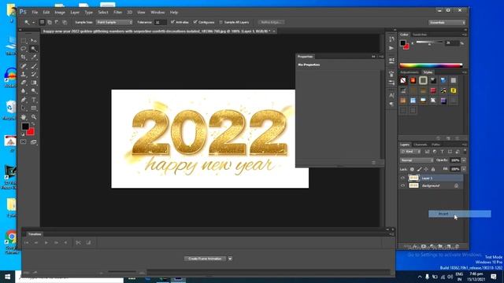Select the History Brush tool
Screen dimensions: 504x283
34,74
